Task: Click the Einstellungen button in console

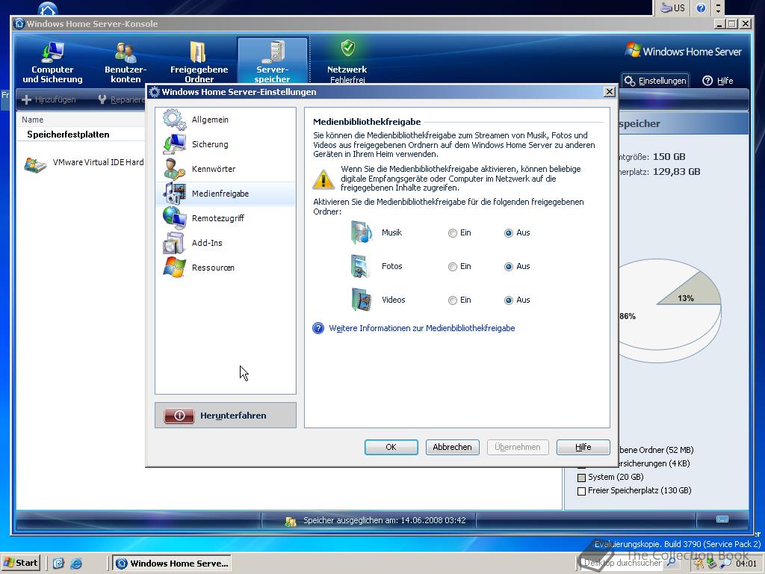Action: tap(655, 81)
